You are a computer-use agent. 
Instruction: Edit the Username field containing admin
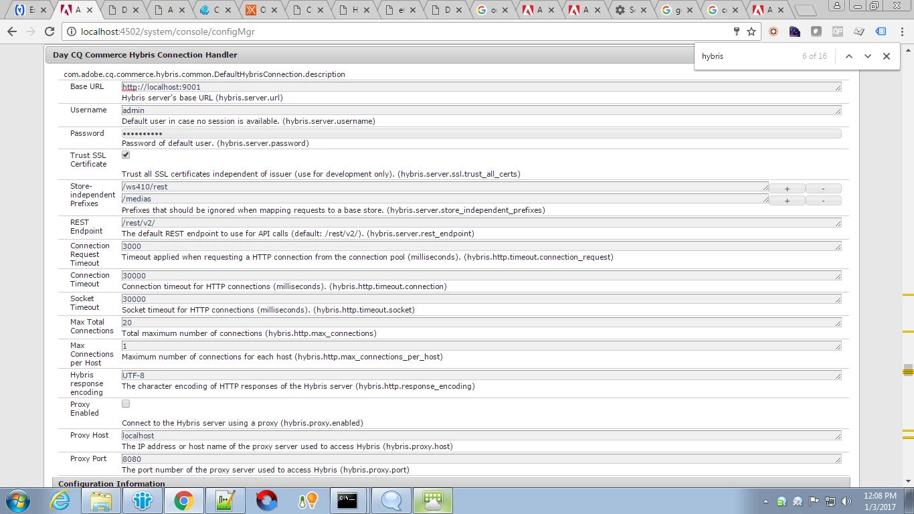coord(481,110)
